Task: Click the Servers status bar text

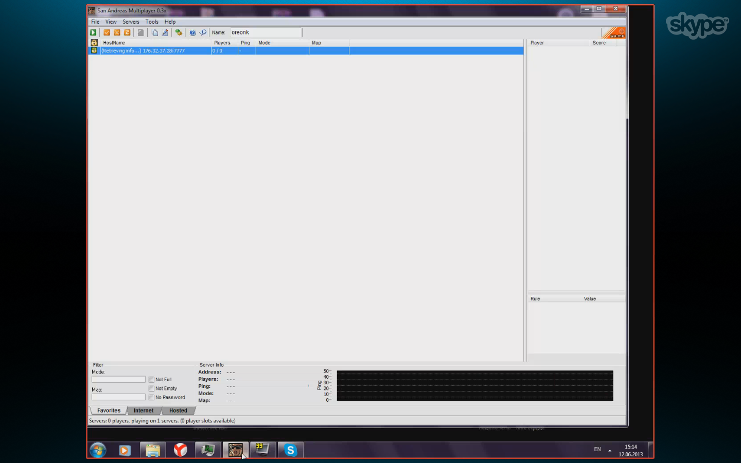Action: 162,421
